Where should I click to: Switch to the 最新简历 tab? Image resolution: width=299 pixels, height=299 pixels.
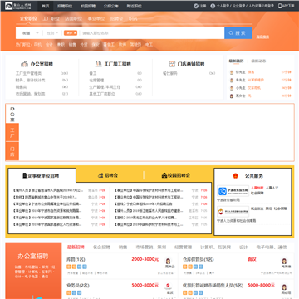coord(236,61)
